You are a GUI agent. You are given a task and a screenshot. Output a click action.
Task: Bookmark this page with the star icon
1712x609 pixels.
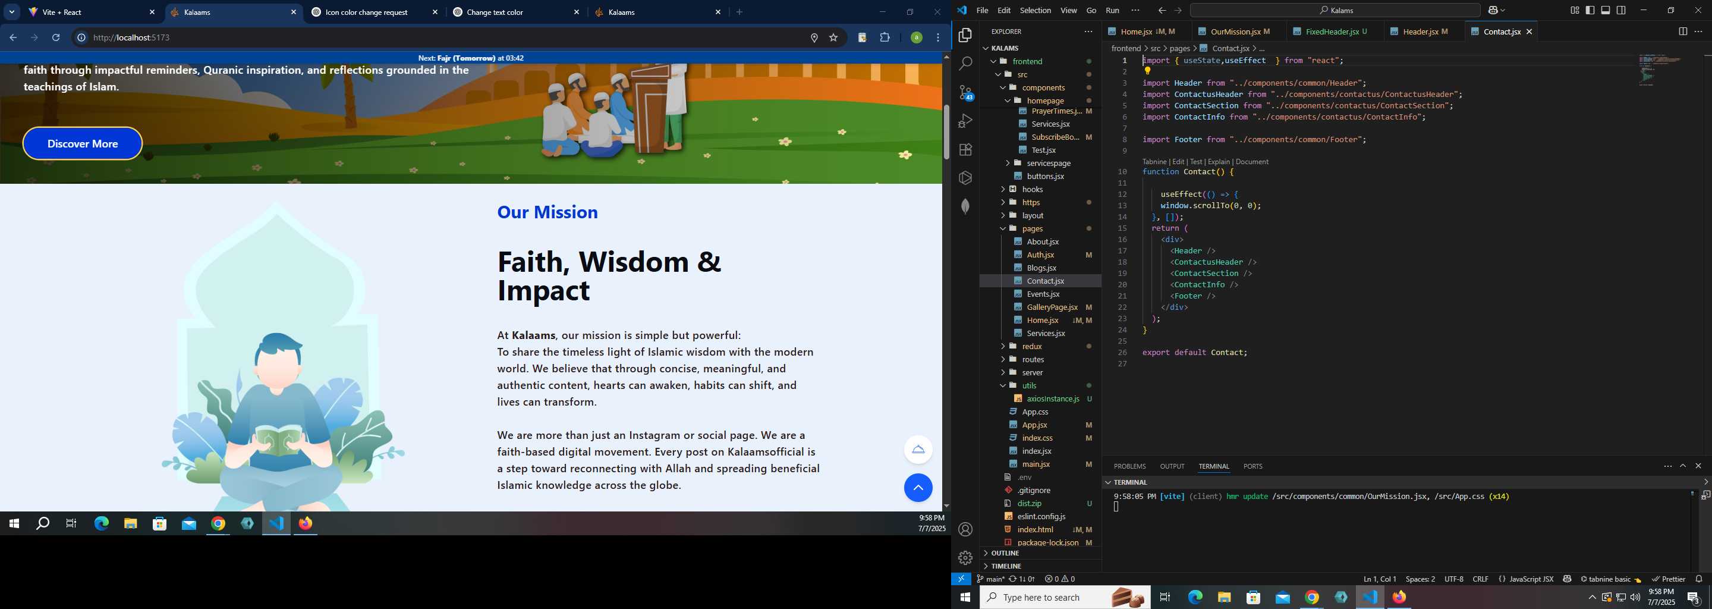(x=833, y=38)
